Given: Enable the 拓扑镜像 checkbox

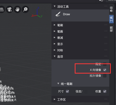Looking at the screenshot, I should tap(105, 76).
